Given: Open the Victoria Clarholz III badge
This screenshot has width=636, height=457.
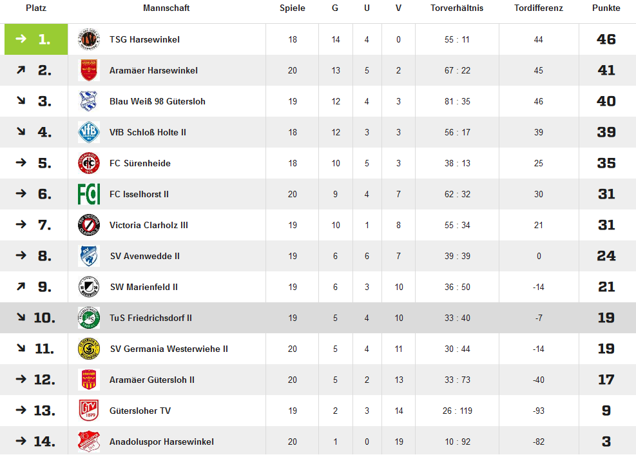Looking at the screenshot, I should click(89, 225).
